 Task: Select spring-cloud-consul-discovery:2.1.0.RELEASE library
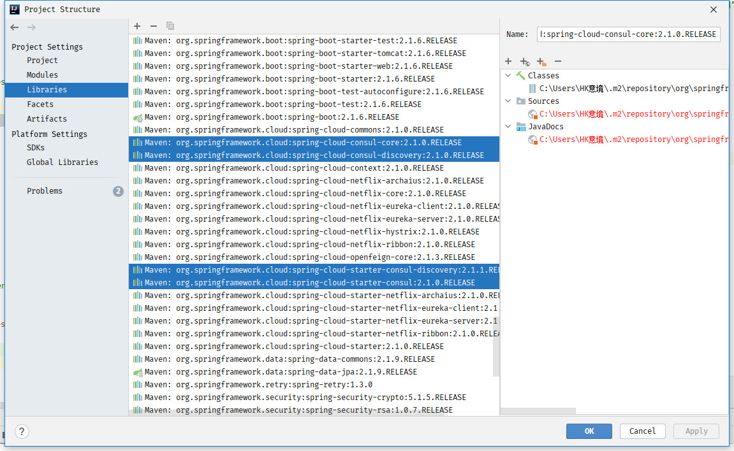(x=314, y=155)
